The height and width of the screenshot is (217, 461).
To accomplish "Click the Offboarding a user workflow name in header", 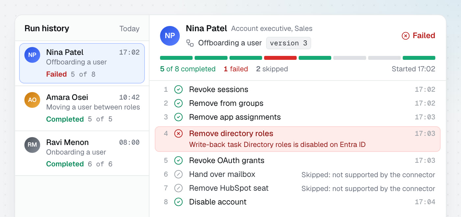I will click(x=230, y=43).
